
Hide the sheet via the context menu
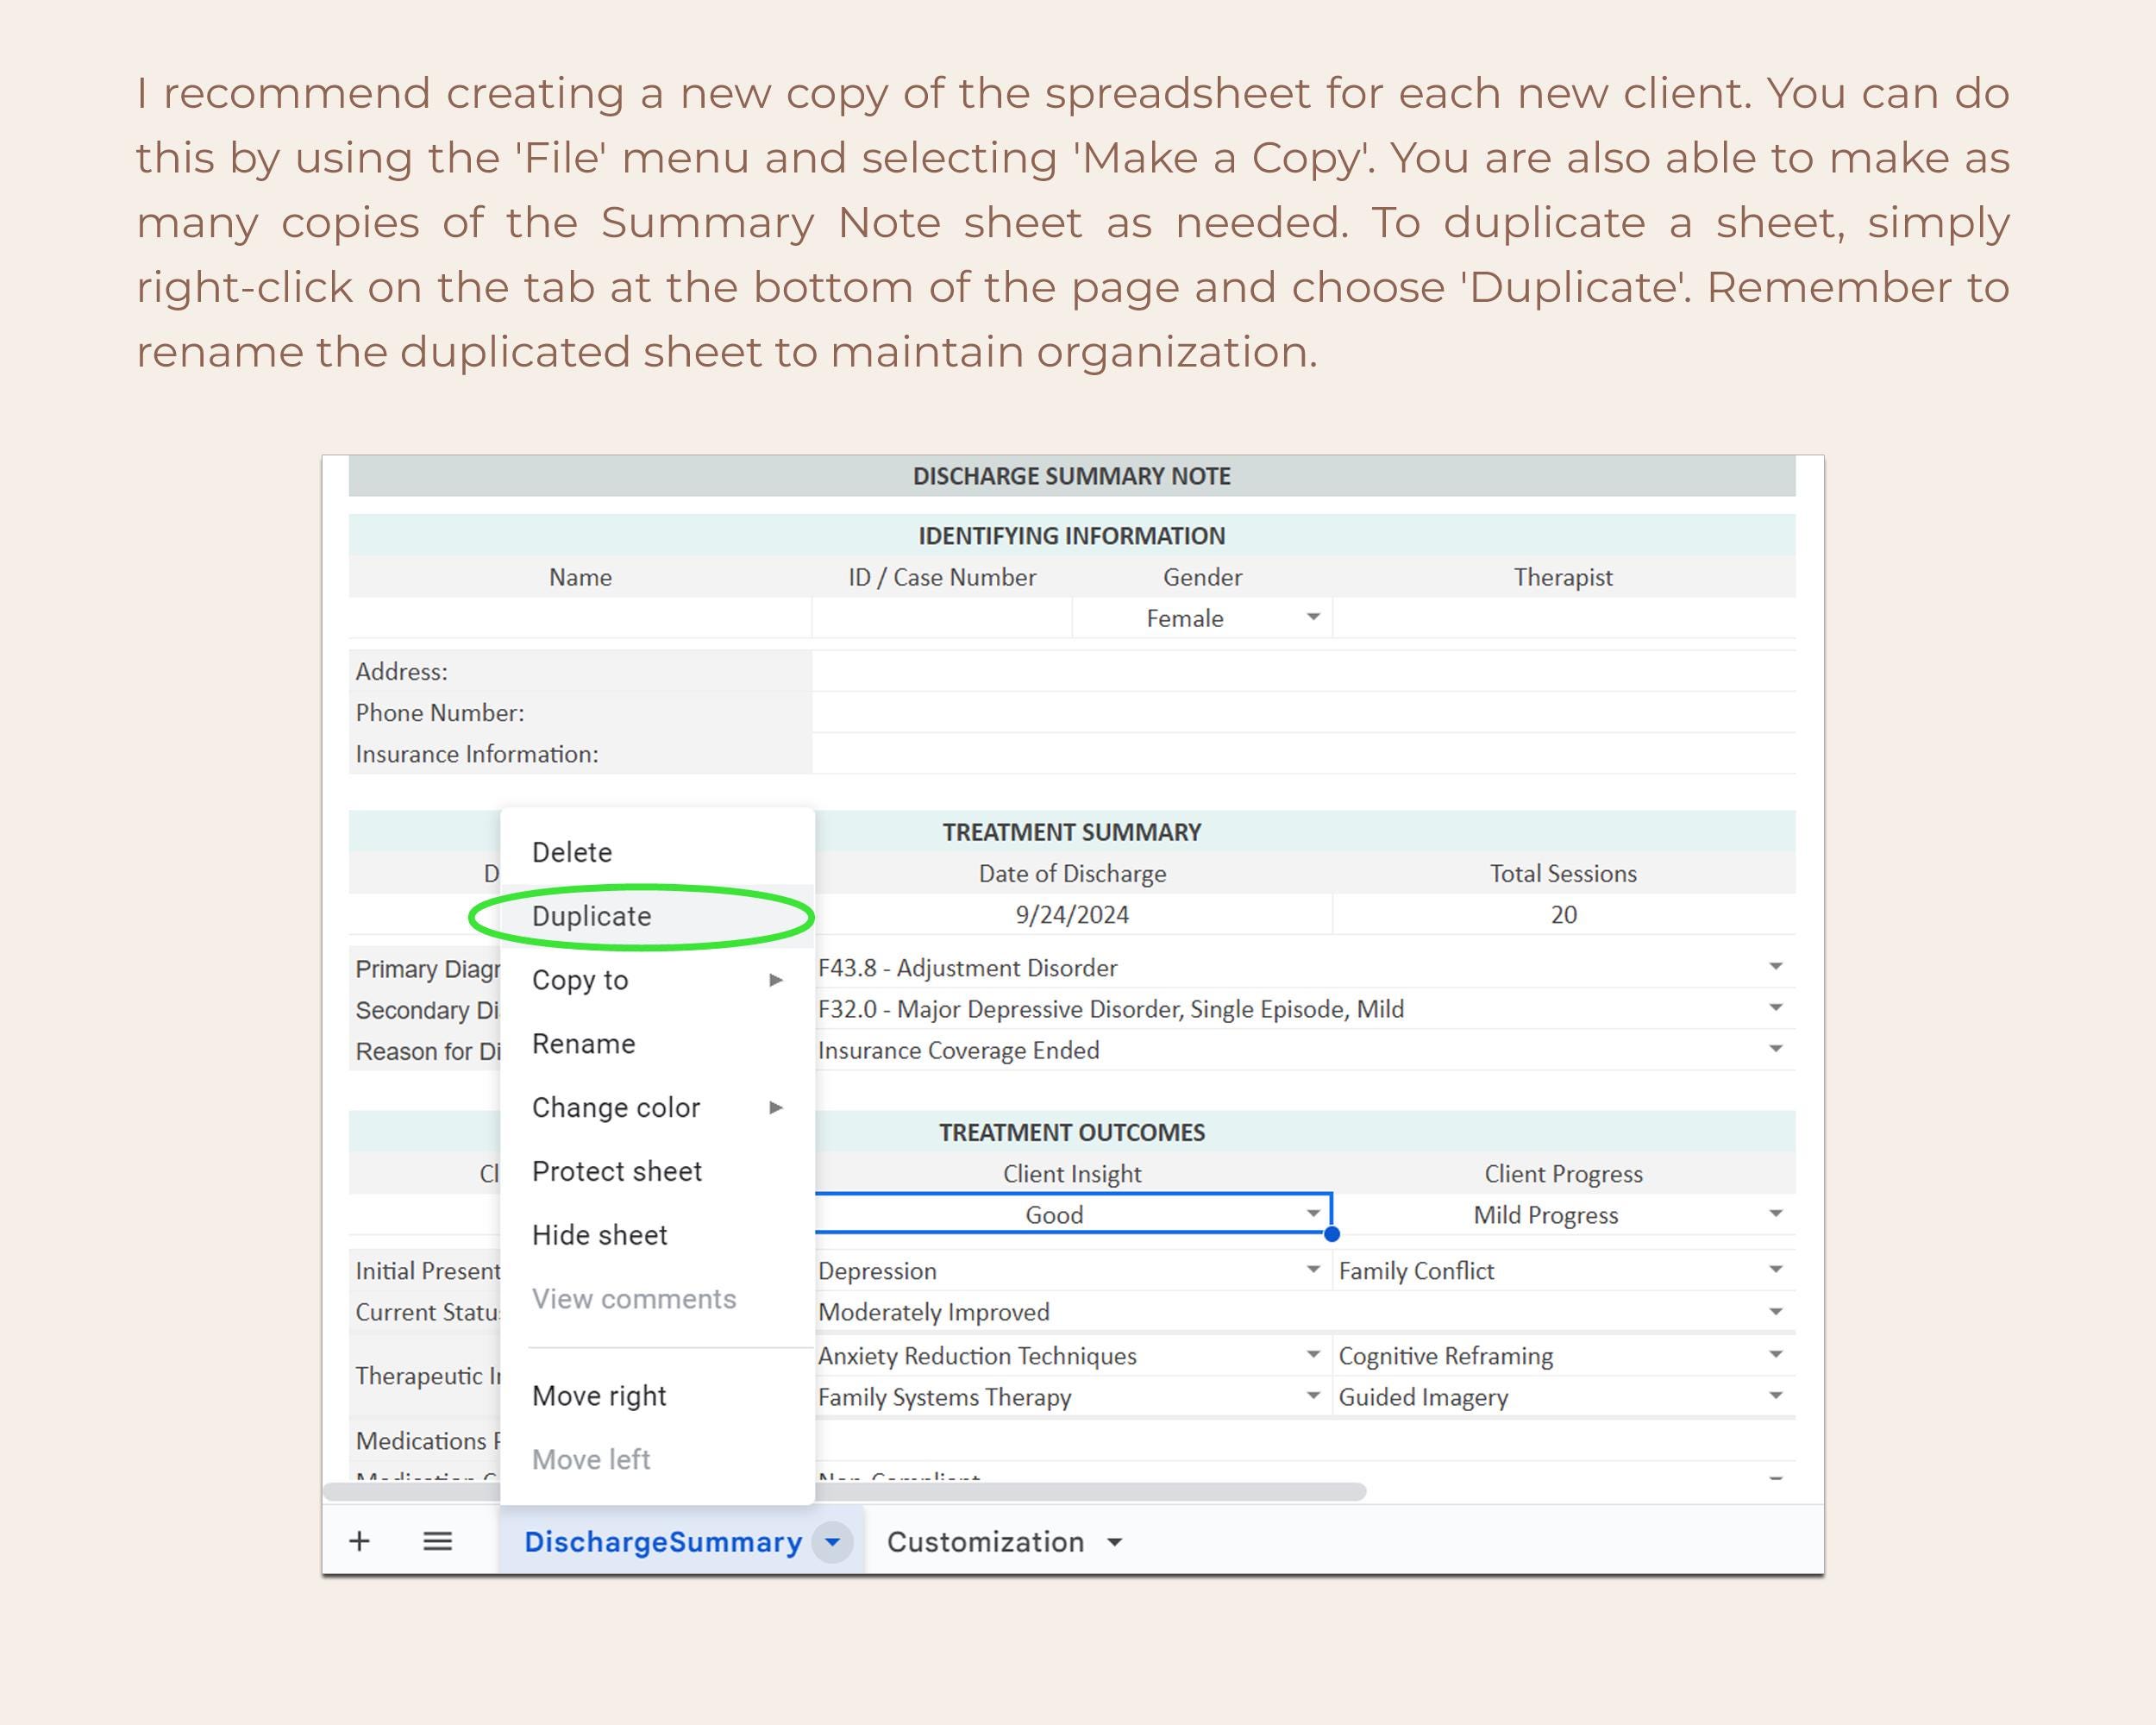598,1234
